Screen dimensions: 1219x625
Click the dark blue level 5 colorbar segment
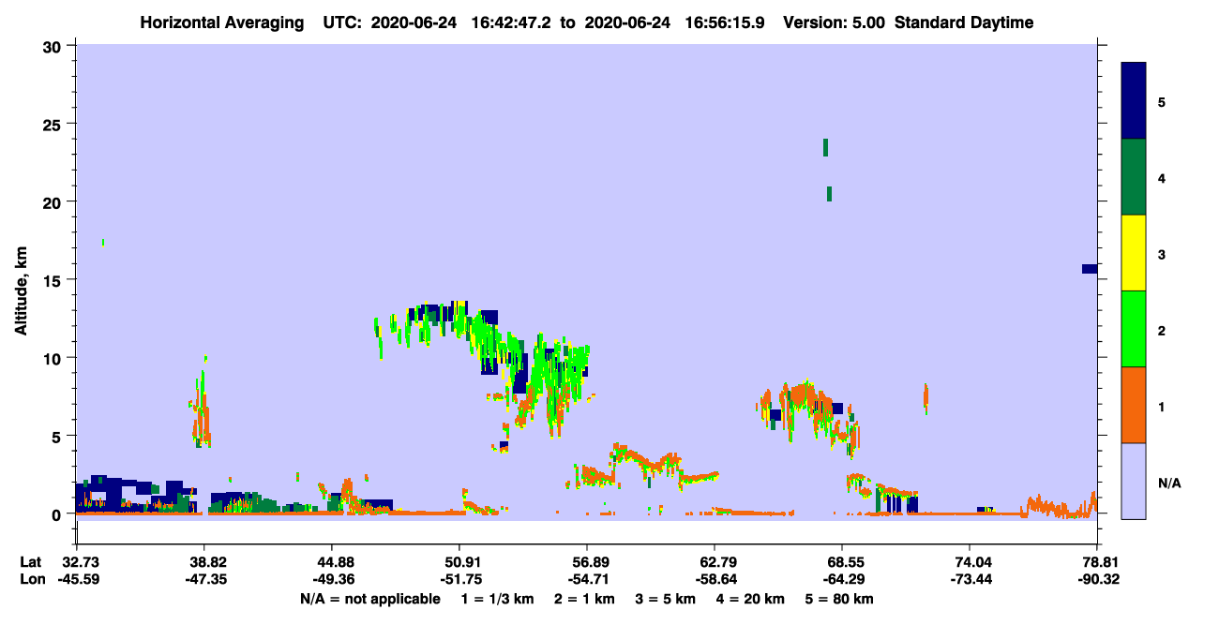pos(1134,101)
